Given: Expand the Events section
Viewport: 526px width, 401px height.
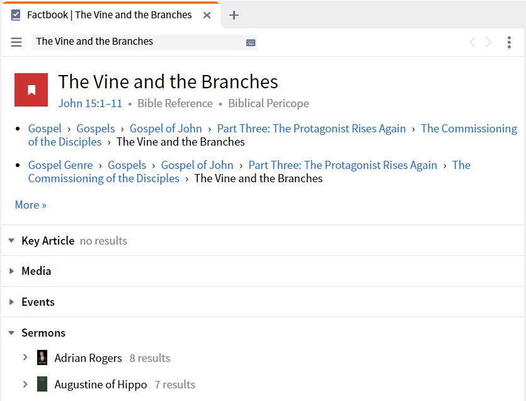Looking at the screenshot, I should [x=11, y=302].
